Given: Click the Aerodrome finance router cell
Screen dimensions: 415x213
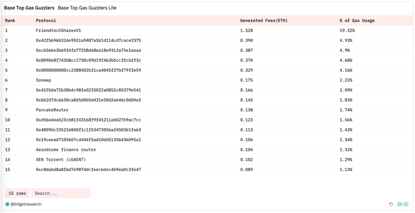Looking at the screenshot, I should tap(66, 150).
